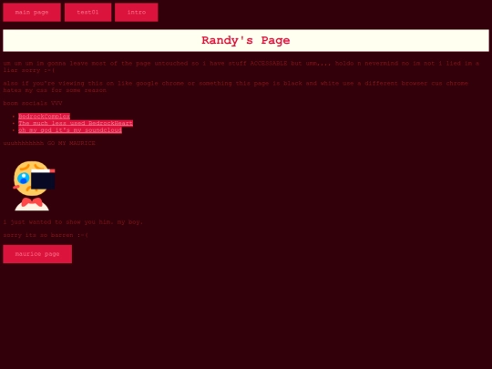Click the paragraph about google chrome

(x=235, y=87)
